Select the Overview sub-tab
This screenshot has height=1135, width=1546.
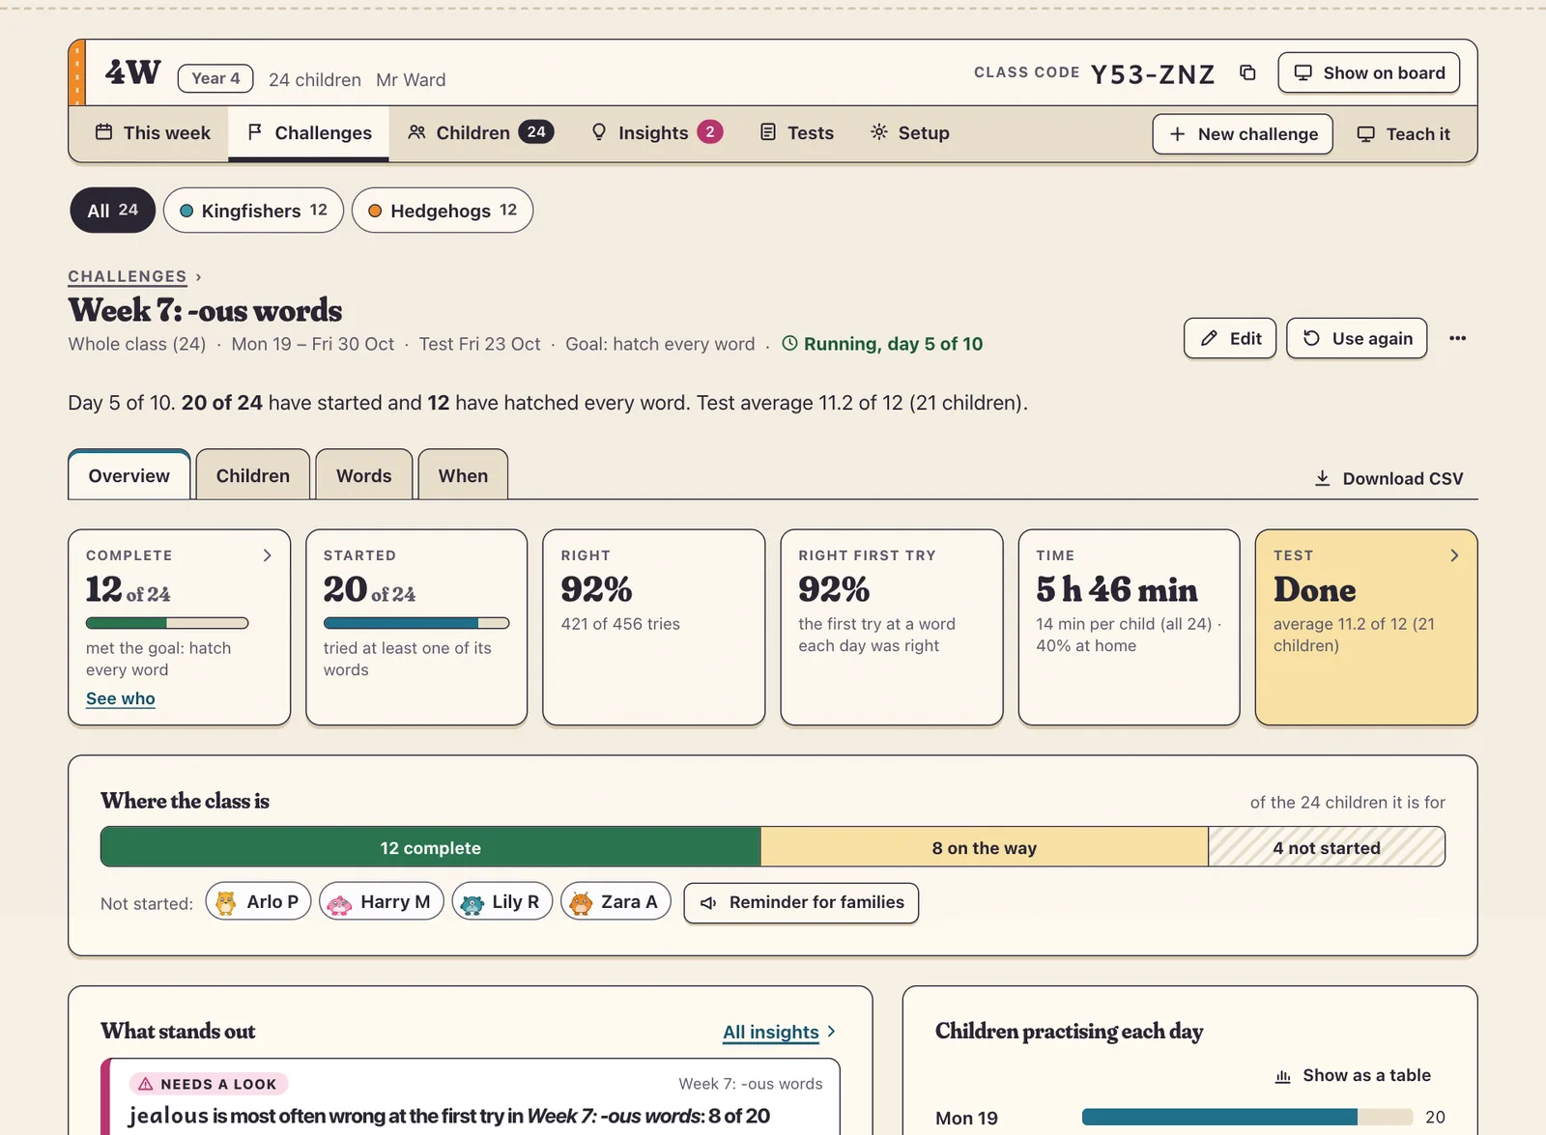click(x=129, y=475)
